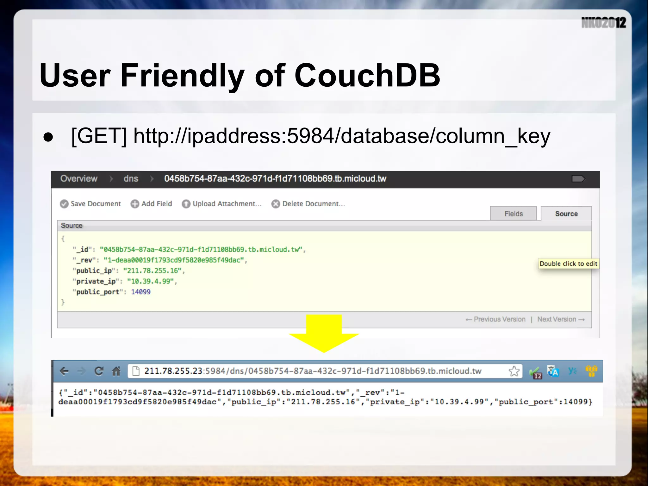
Task: Open the browser home page icon
Action: [x=116, y=371]
